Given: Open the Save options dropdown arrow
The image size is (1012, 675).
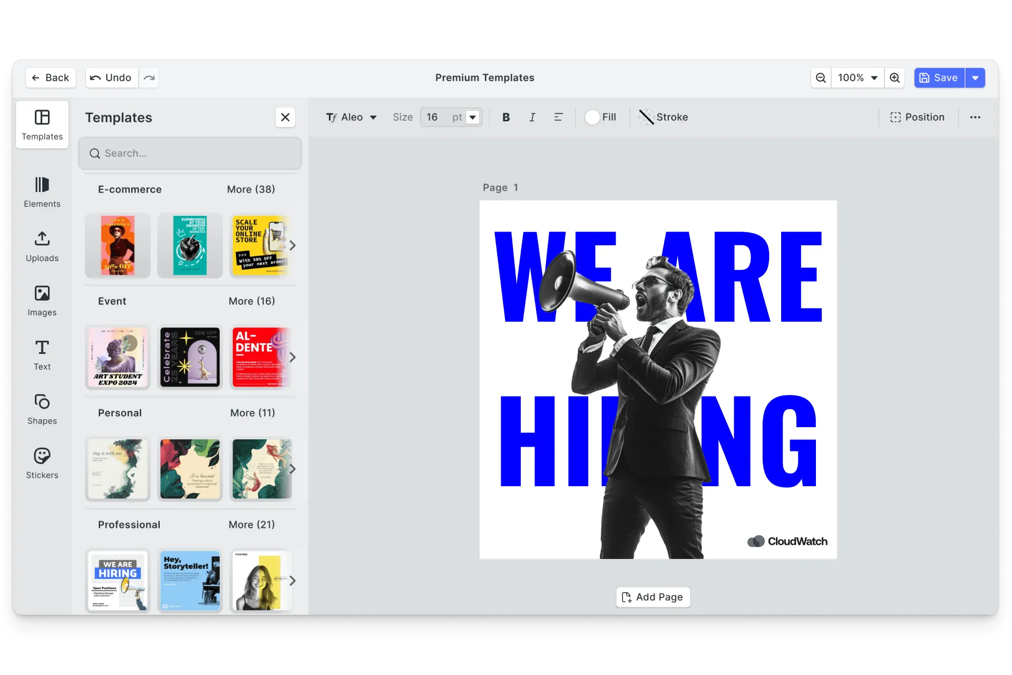Looking at the screenshot, I should (975, 78).
